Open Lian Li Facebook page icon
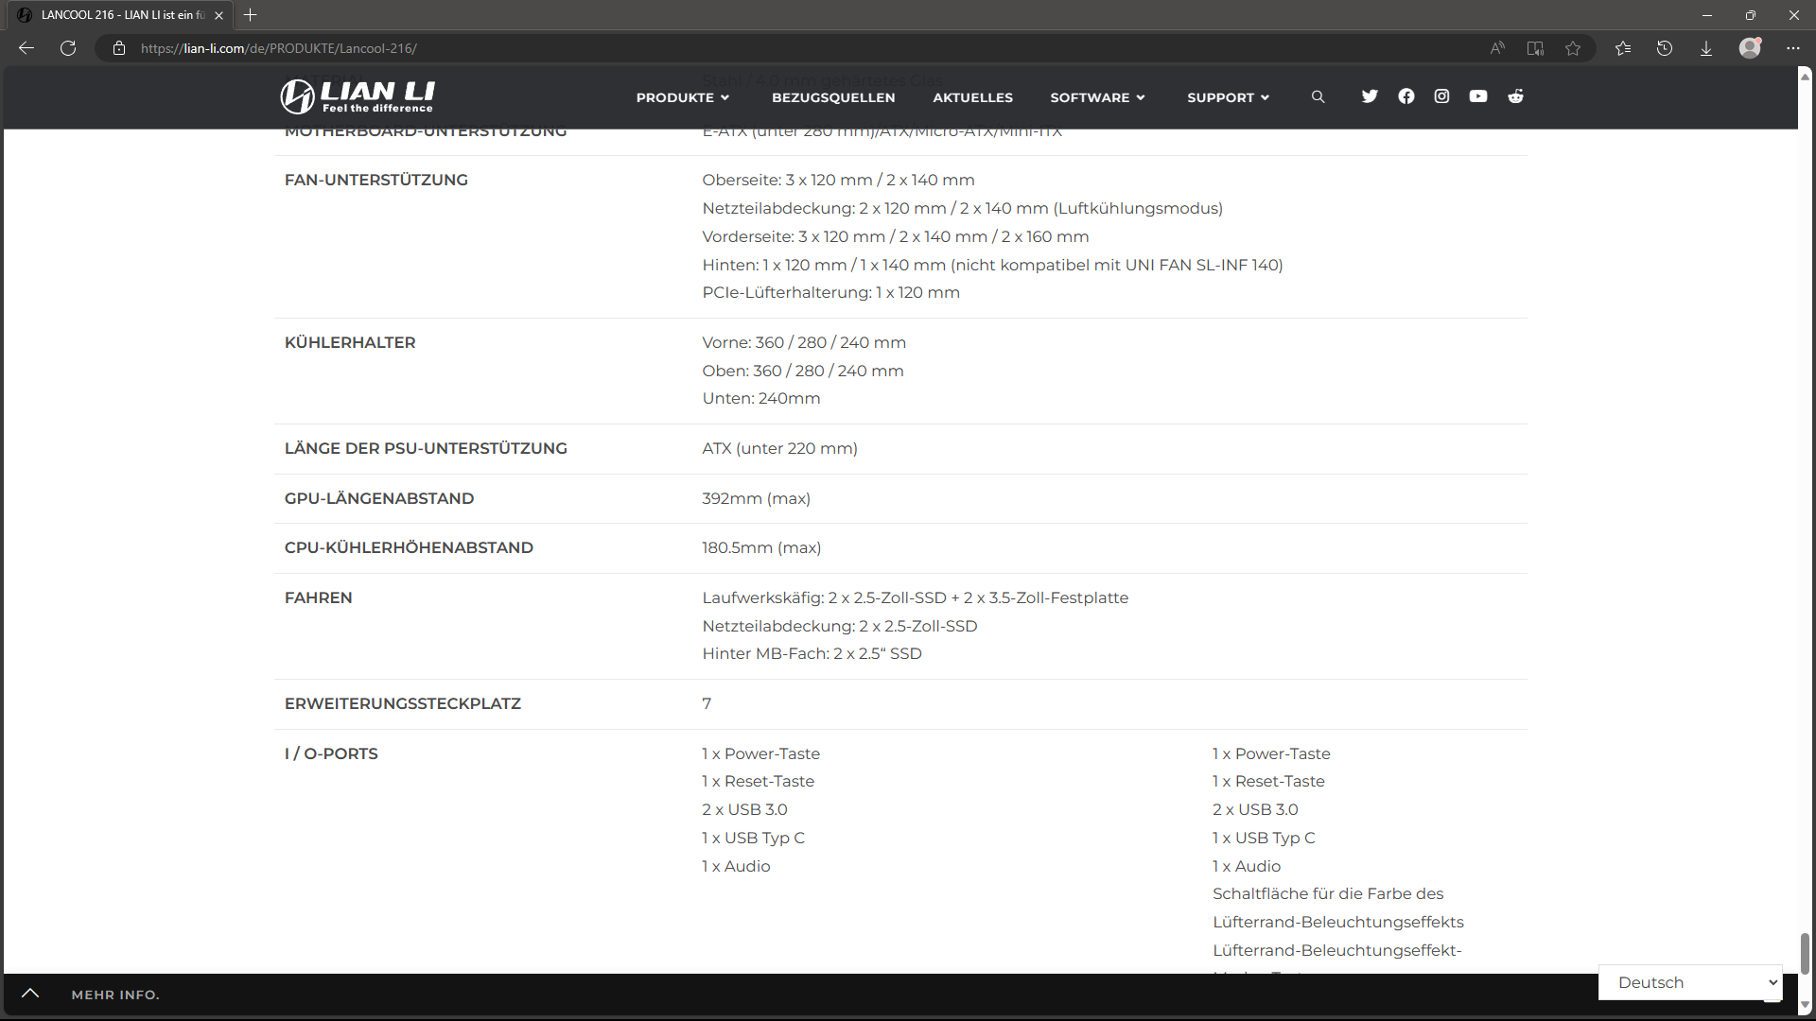The width and height of the screenshot is (1816, 1021). pos(1406,96)
